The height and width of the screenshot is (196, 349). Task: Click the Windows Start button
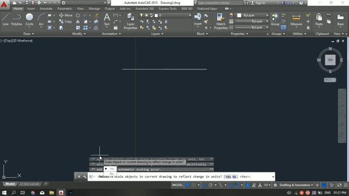[x=4, y=193]
